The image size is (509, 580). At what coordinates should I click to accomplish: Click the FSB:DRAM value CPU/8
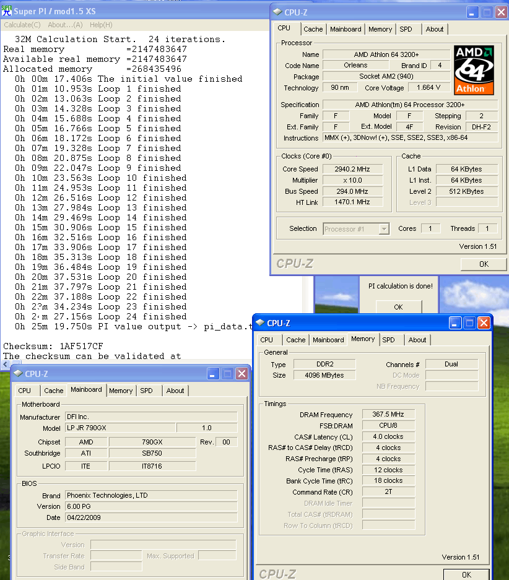tap(388, 425)
